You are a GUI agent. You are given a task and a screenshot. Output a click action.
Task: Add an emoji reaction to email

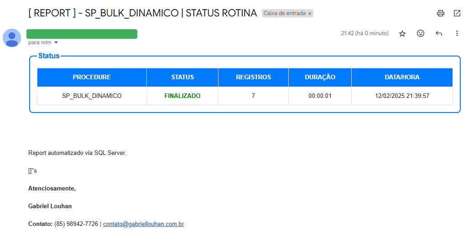click(x=421, y=34)
